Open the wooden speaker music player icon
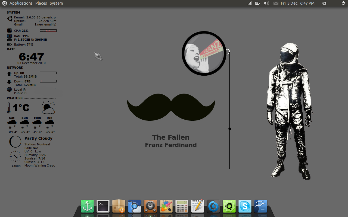 tap(150, 206)
